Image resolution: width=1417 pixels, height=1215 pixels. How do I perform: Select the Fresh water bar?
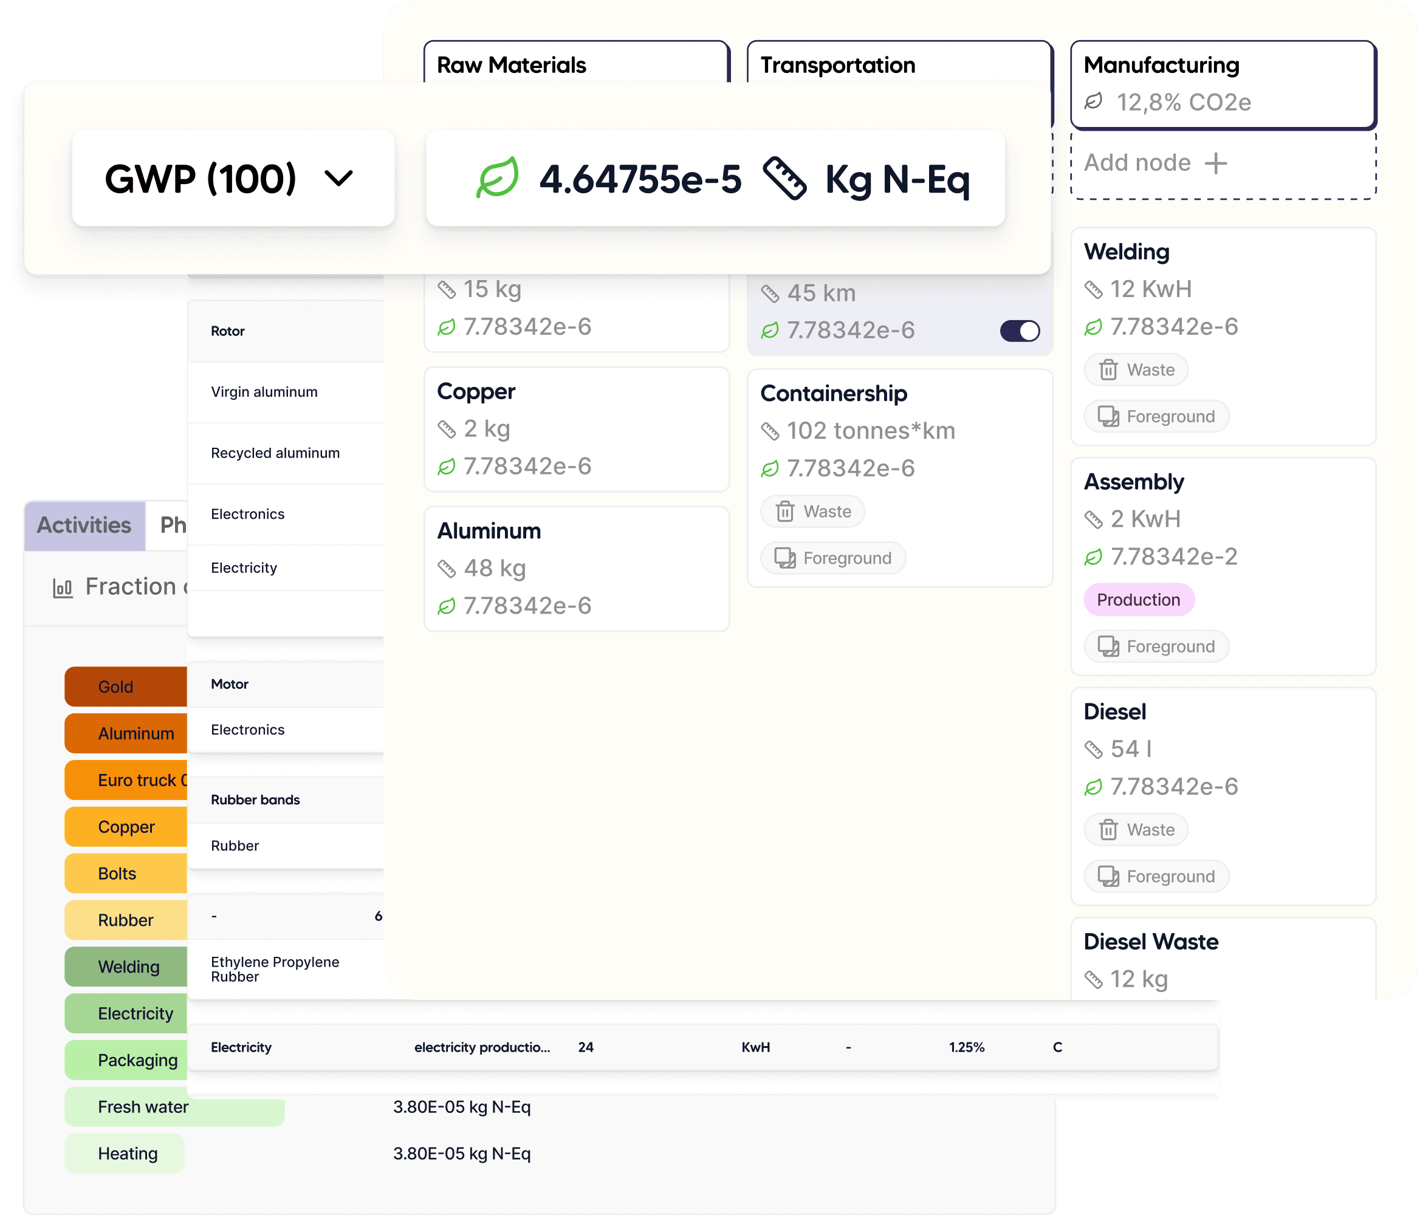click(x=174, y=1106)
